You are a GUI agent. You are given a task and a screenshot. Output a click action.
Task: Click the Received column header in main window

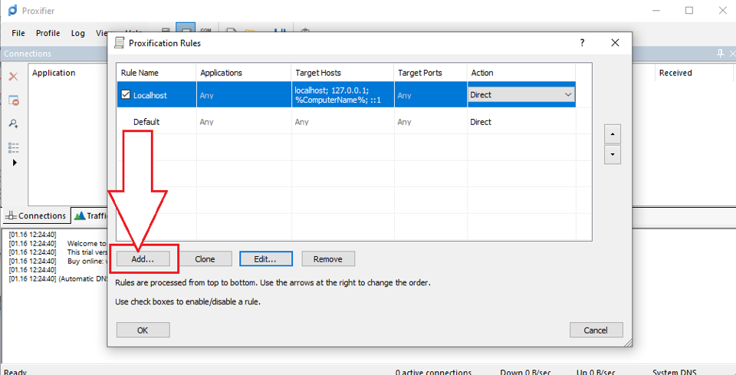coord(675,73)
